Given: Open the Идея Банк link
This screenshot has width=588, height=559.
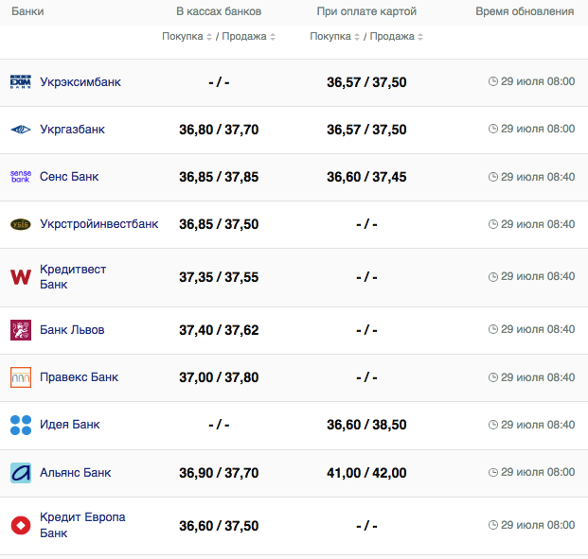Looking at the screenshot, I should [x=69, y=425].
